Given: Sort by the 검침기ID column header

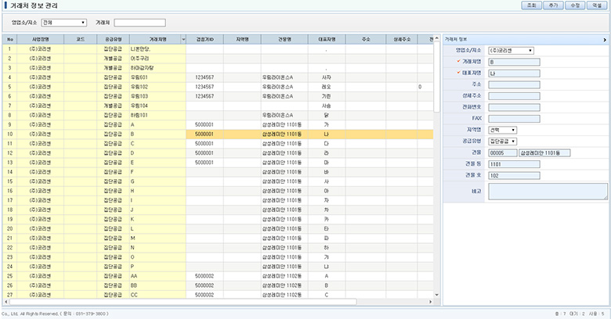Looking at the screenshot, I should (205, 38).
